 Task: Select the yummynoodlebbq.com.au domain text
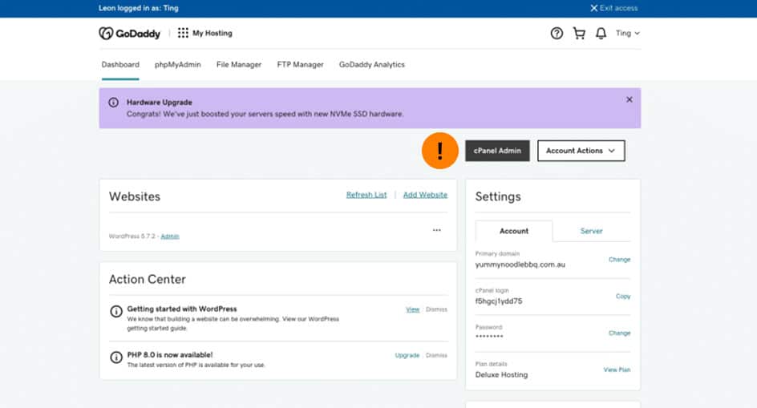click(520, 265)
